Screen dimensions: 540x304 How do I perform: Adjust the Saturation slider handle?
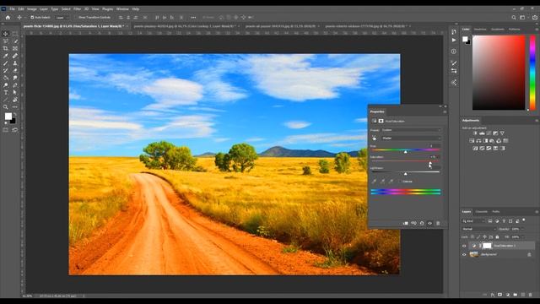click(430, 163)
